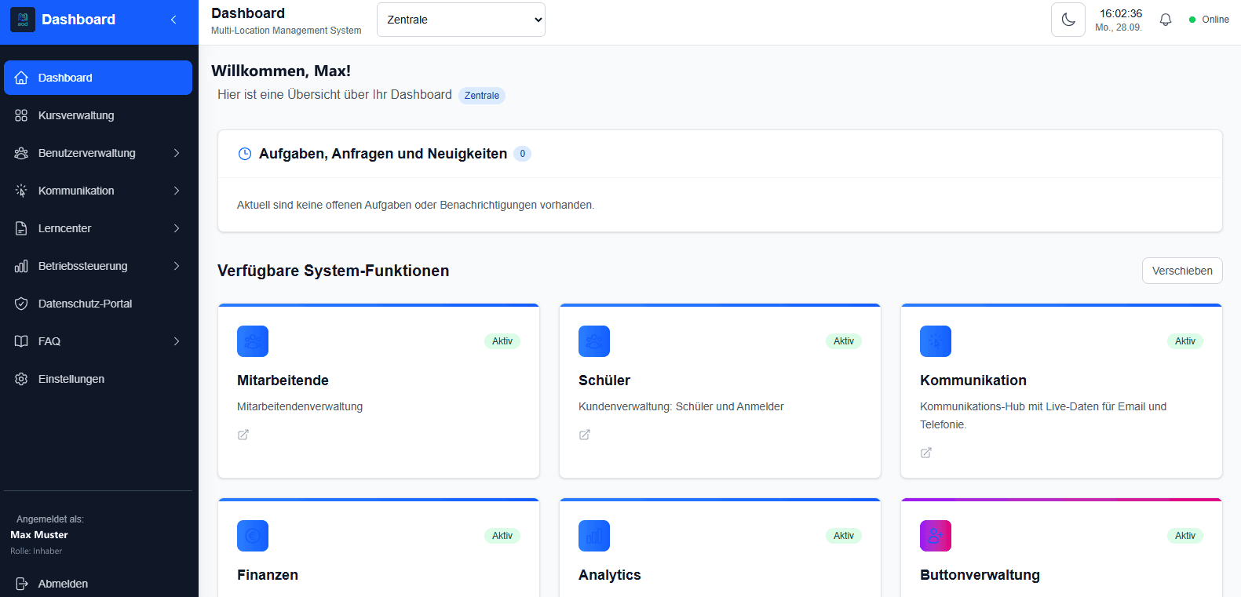Click the Schüler card blue icon
The image size is (1241, 597).
pyautogui.click(x=594, y=341)
